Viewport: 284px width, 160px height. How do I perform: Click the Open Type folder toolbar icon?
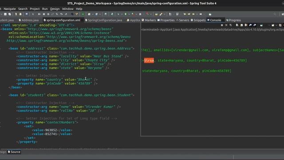[x=156, y=14]
